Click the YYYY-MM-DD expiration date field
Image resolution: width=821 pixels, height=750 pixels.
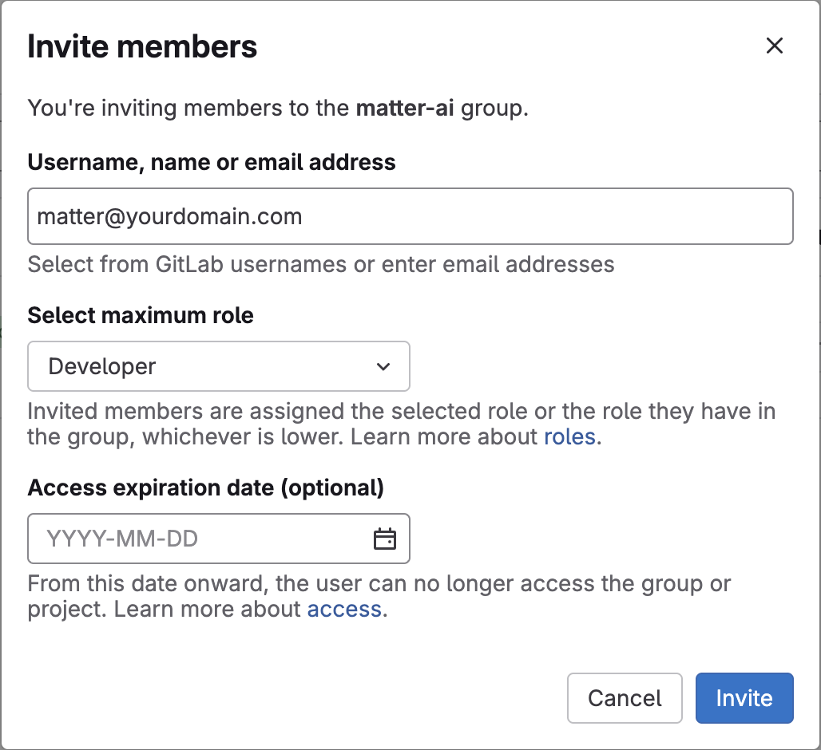coord(200,539)
